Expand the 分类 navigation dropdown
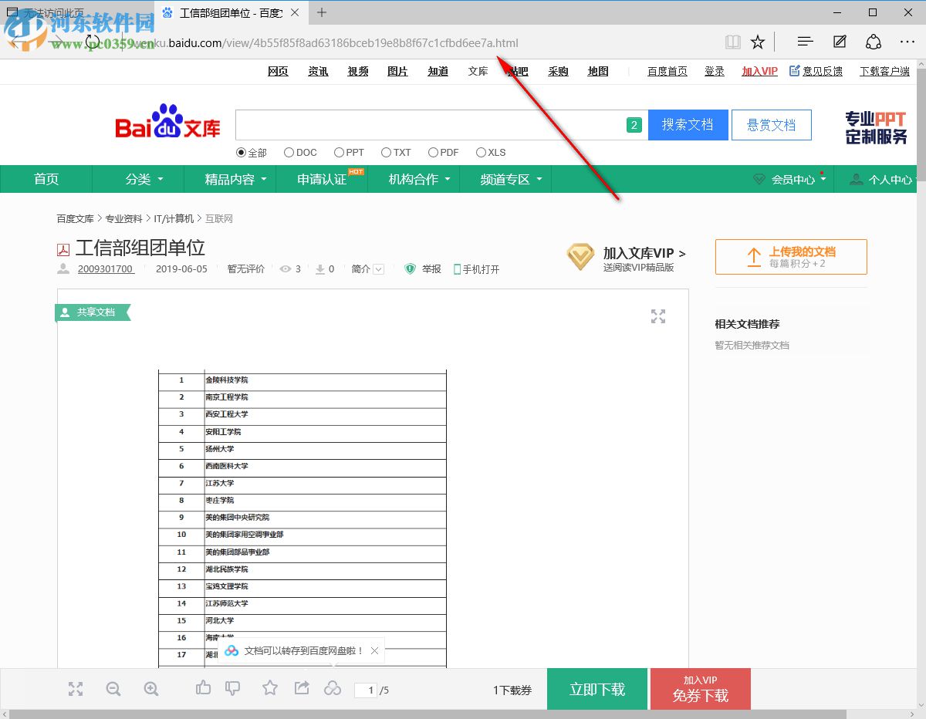Image resolution: width=926 pixels, height=719 pixels. click(x=137, y=179)
